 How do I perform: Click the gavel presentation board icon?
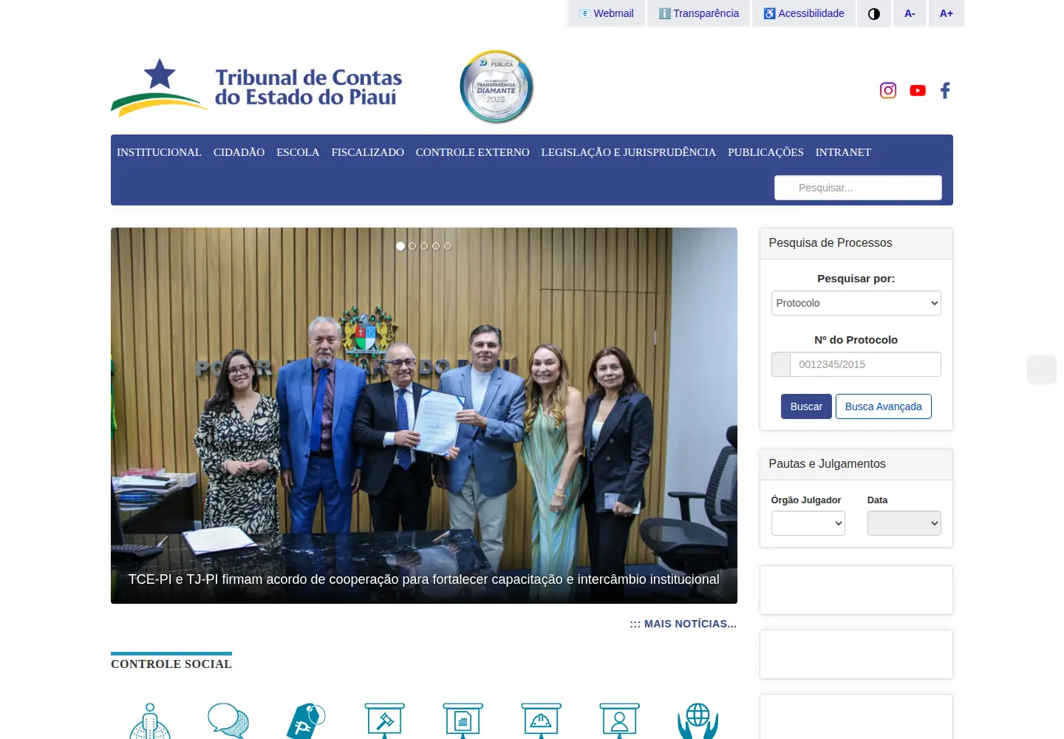click(385, 721)
